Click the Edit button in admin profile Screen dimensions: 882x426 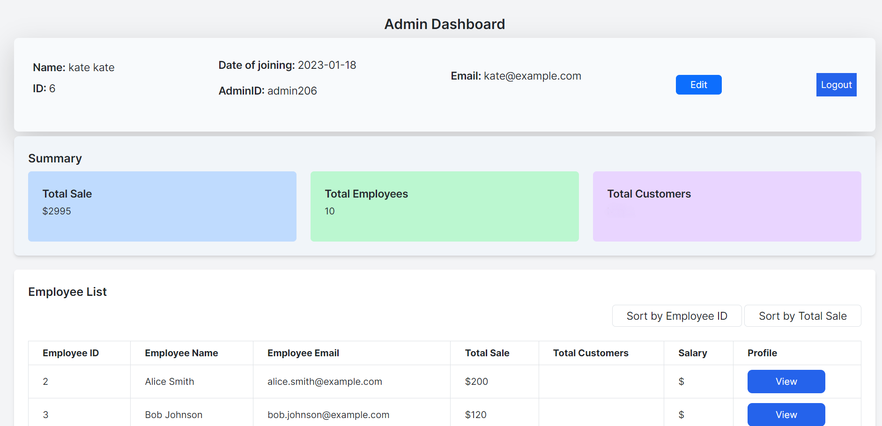click(x=698, y=85)
